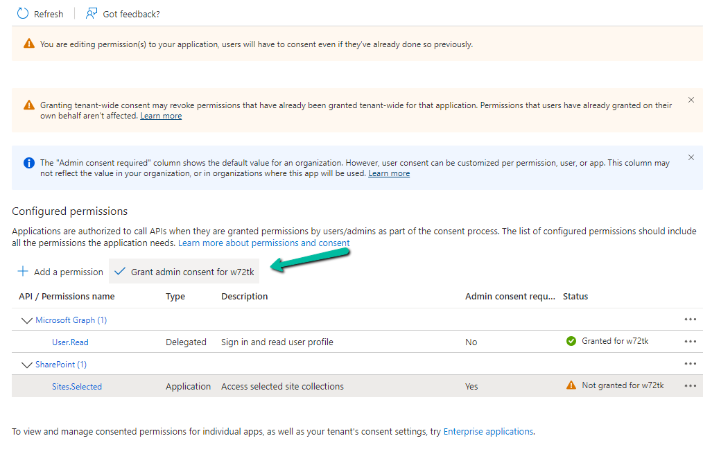
Task: Click Learn more in the tenant-wide warning
Action: [x=161, y=116]
